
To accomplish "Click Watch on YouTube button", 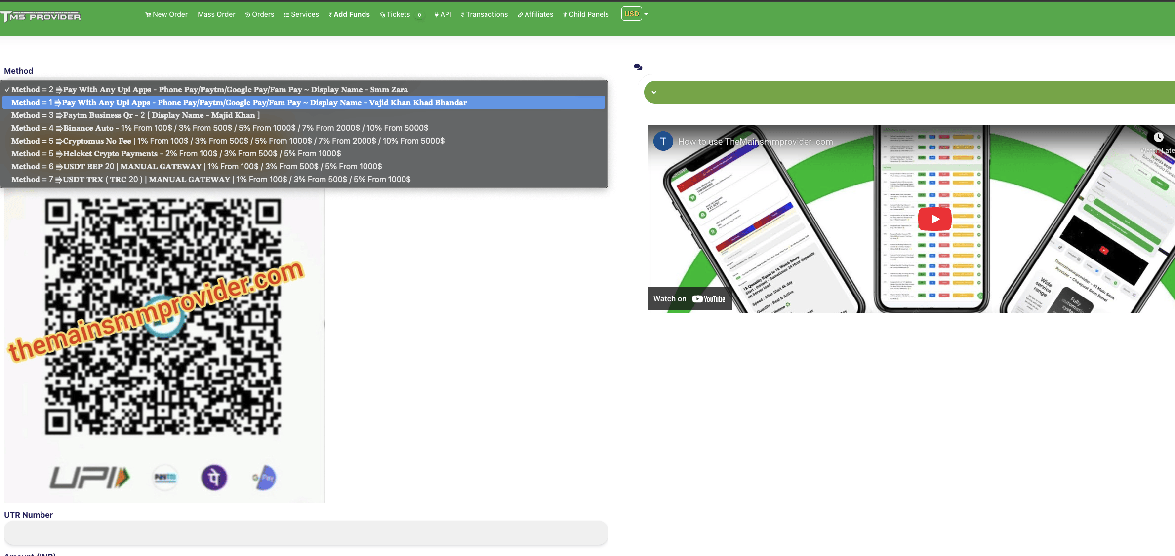I will pos(689,299).
